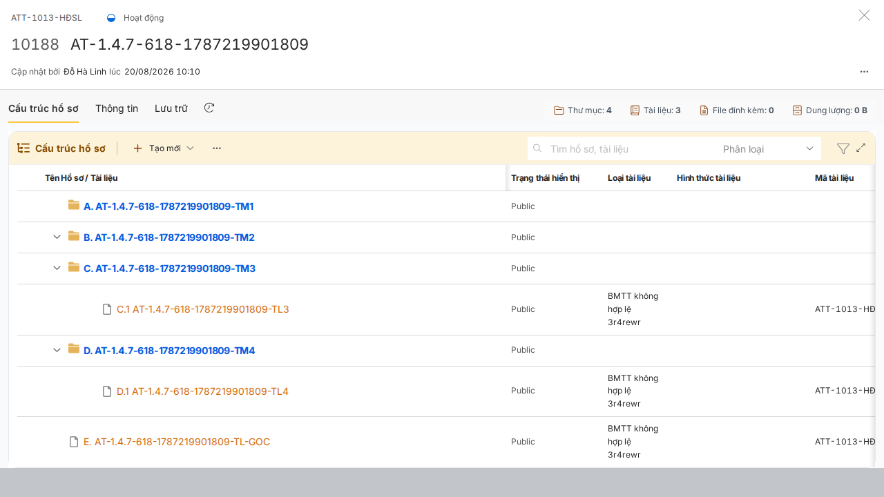Viewport: 884px width, 497px height.
Task: Click the Loại tài liệu column header
Action: [629, 178]
